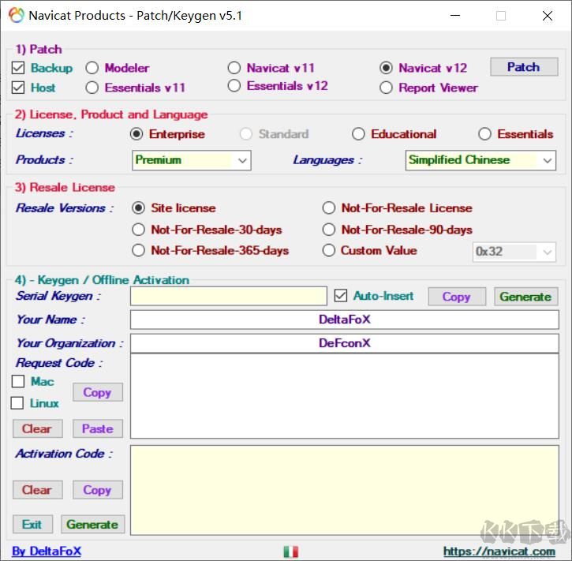Click the Navicat app icon in title bar
This screenshot has width=572, height=561.
coord(17,15)
